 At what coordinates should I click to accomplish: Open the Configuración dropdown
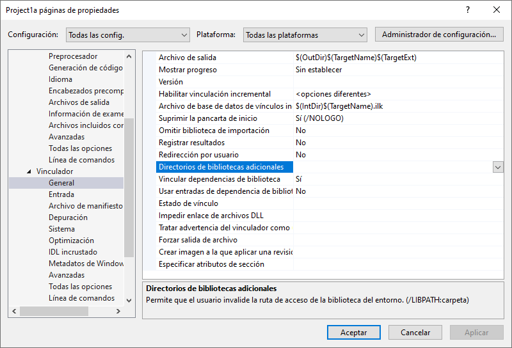pos(127,35)
